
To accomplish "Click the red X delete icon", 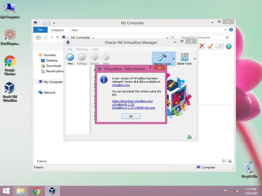I will [x=202, y=46].
